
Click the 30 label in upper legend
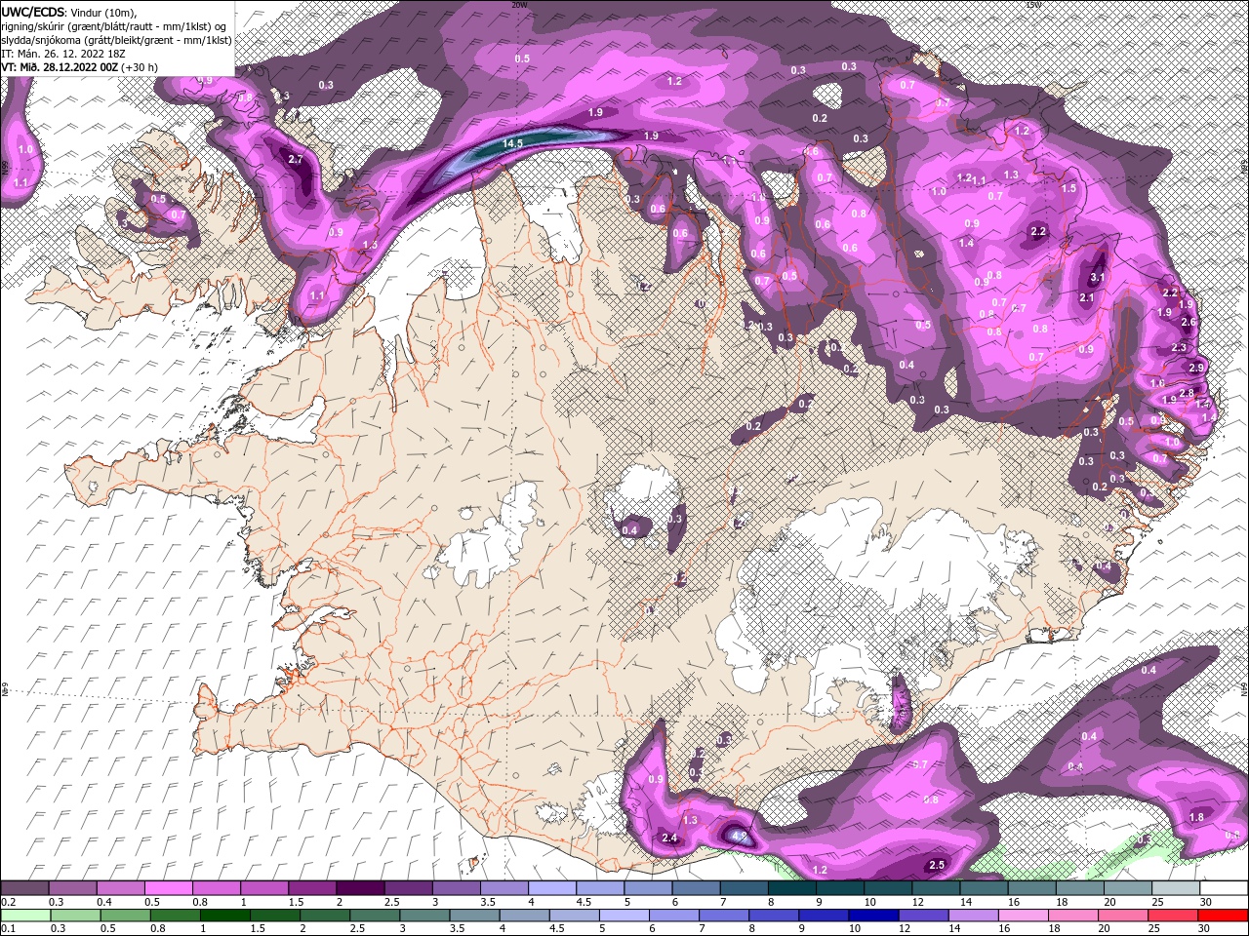[x=1206, y=902]
